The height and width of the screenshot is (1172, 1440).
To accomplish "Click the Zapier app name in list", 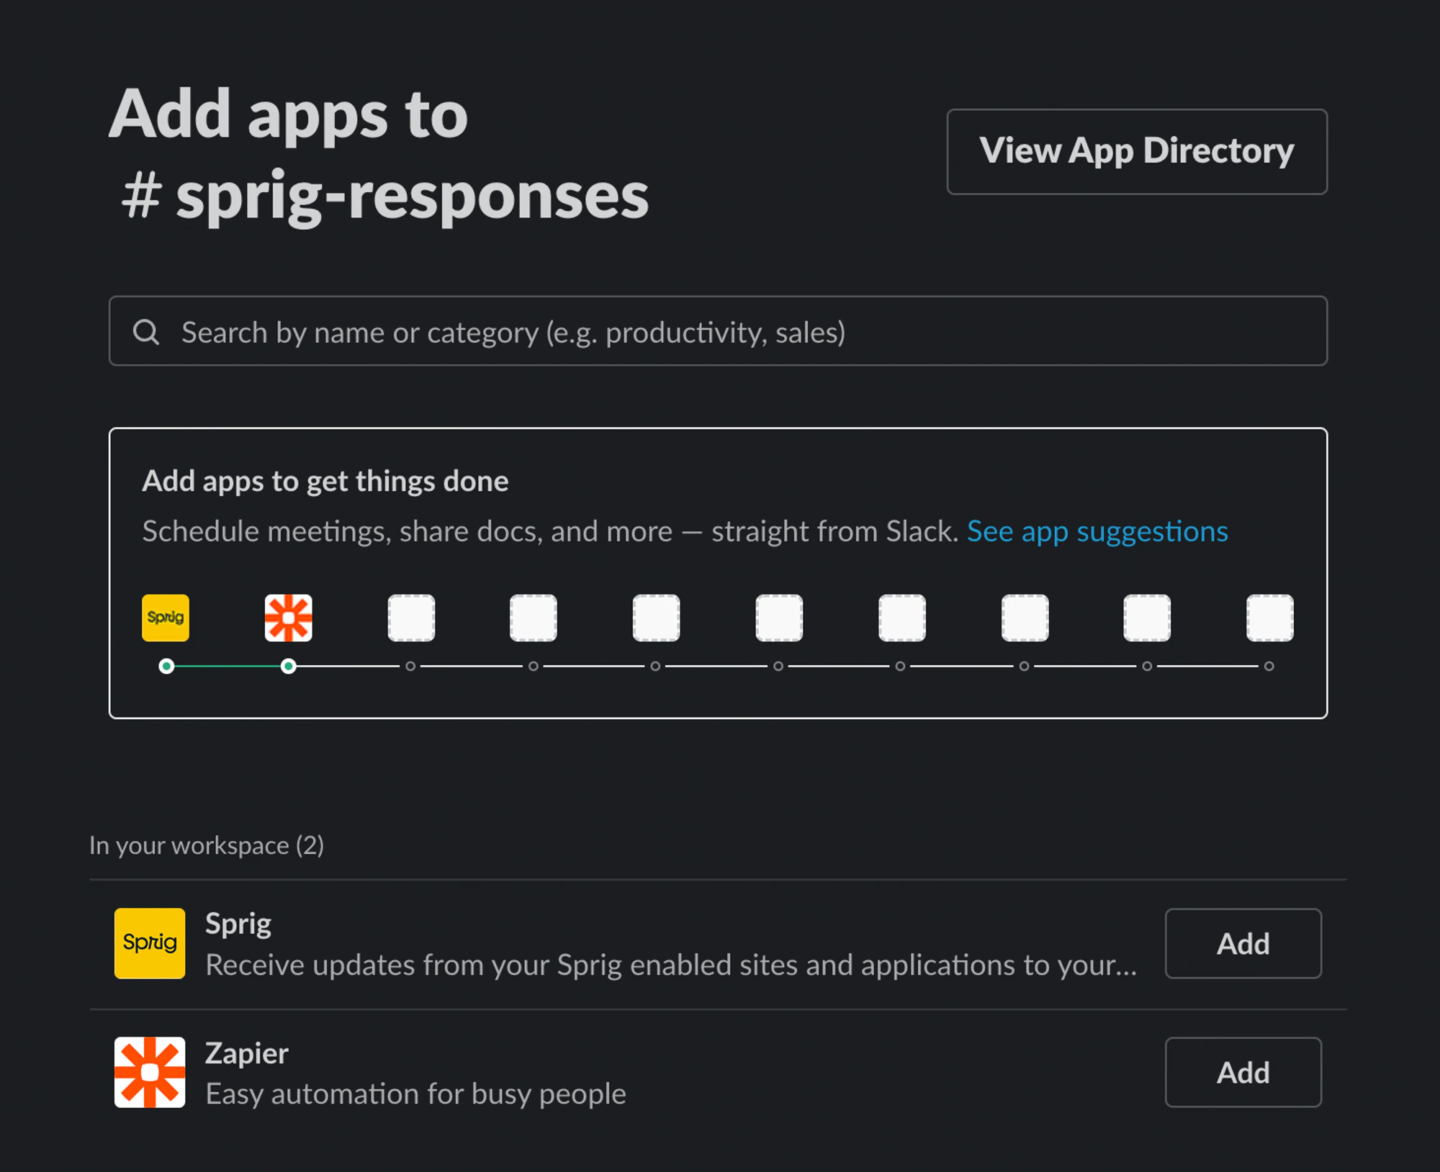I will (x=247, y=1053).
